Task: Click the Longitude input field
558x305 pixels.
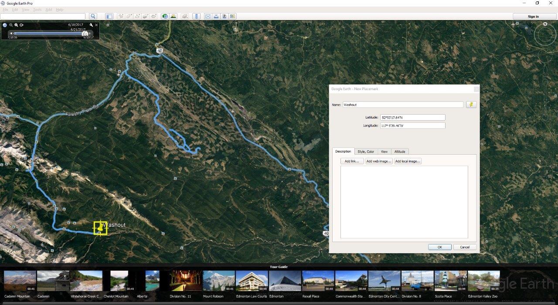Action: click(412, 125)
